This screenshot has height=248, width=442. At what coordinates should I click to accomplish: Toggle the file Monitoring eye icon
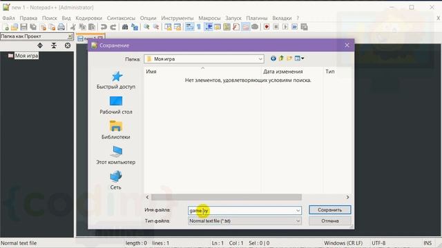255,27
